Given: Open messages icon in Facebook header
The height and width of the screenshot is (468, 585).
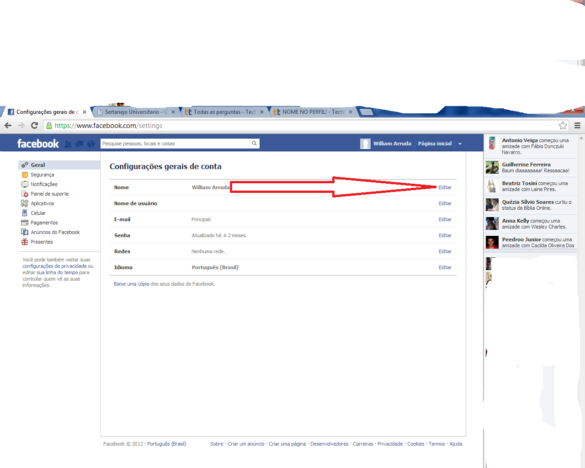Looking at the screenshot, I should pos(80,144).
